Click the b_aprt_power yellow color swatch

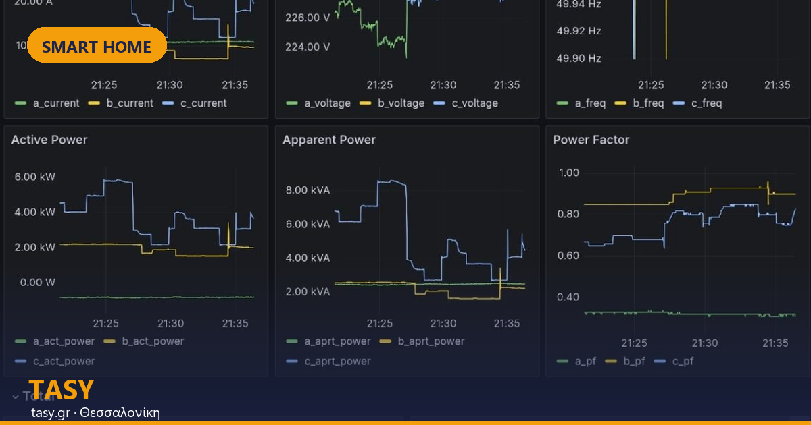tap(386, 341)
